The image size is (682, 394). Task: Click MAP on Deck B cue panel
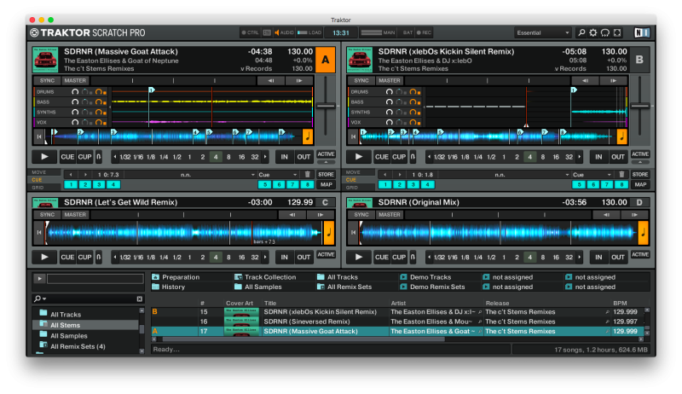tap(640, 184)
